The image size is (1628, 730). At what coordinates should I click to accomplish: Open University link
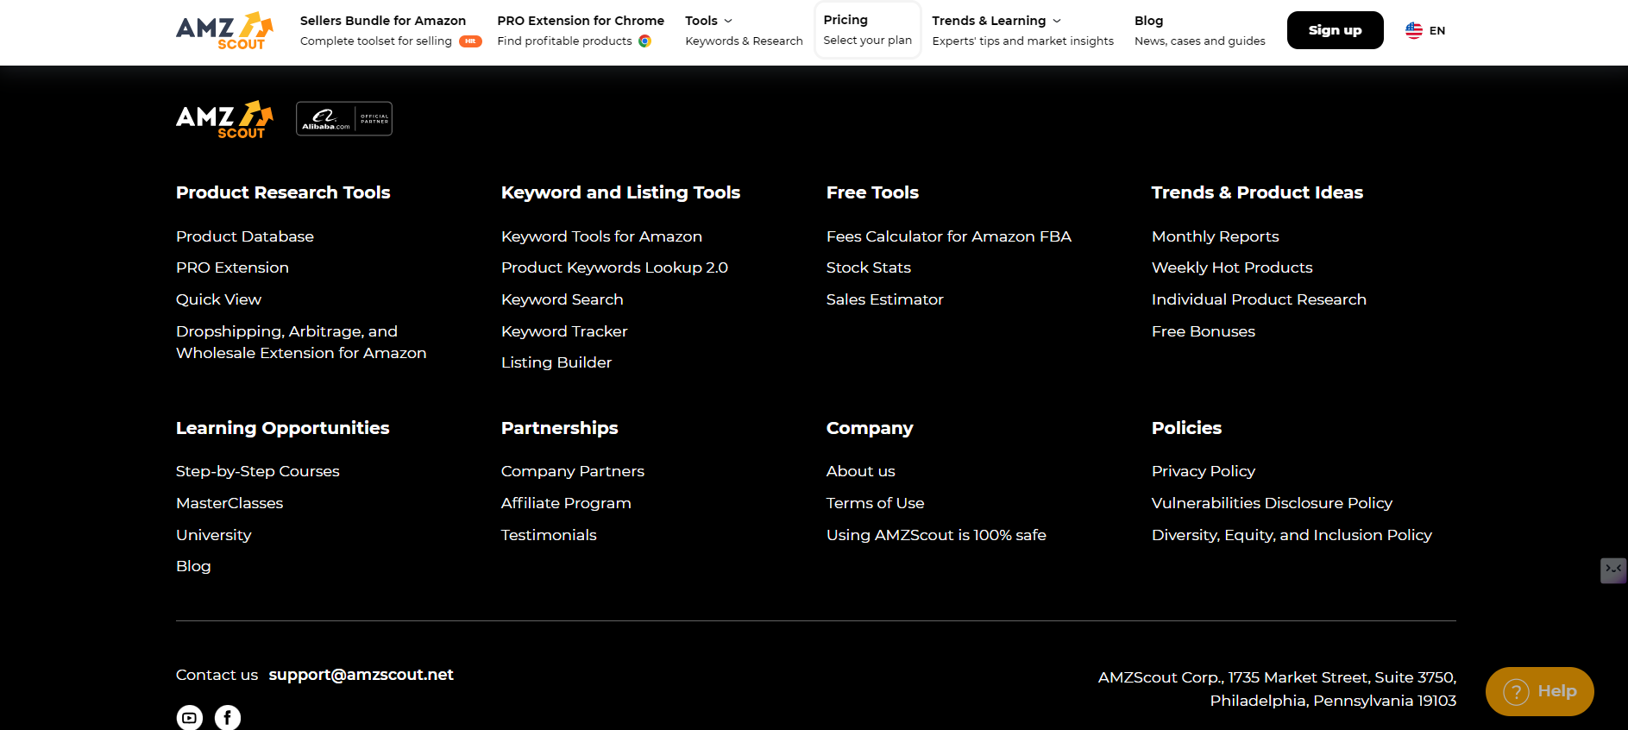(214, 535)
